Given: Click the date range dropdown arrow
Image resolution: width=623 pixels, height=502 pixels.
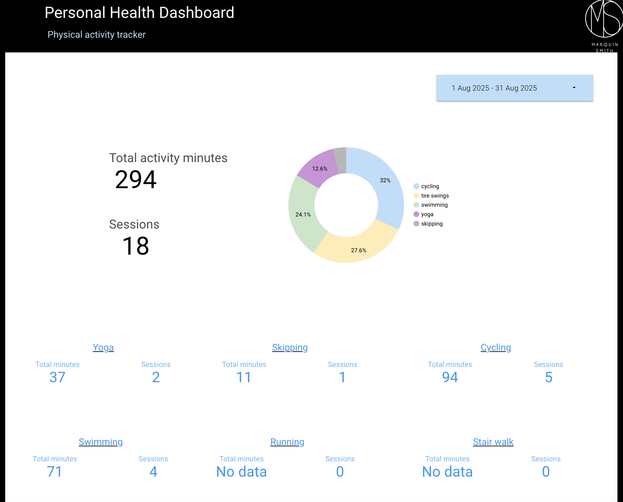Looking at the screenshot, I should [574, 88].
